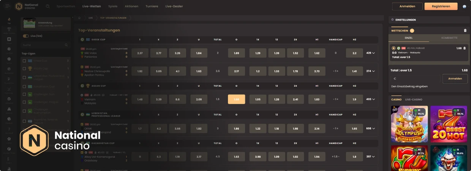
Task: Check the Uzbekistan Professional League checkbox
Action: [24, 78]
